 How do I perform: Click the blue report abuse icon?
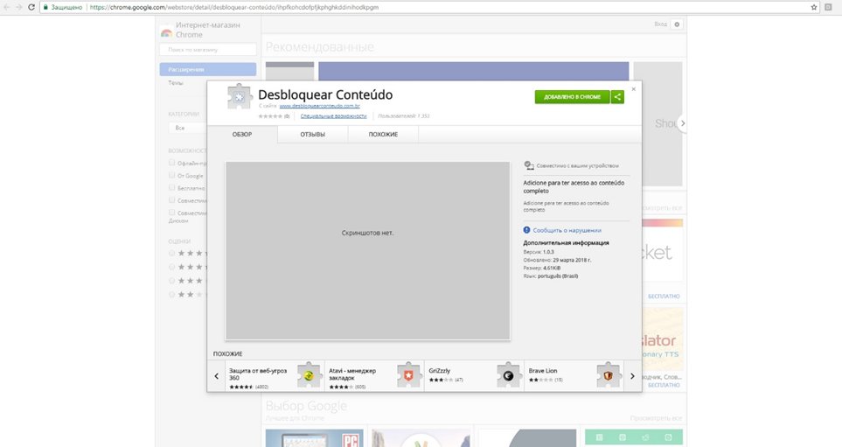click(526, 230)
